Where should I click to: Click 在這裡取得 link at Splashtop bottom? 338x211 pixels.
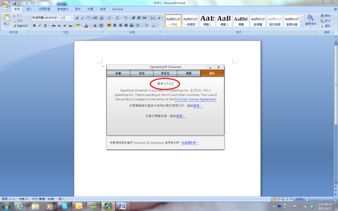pos(190,143)
